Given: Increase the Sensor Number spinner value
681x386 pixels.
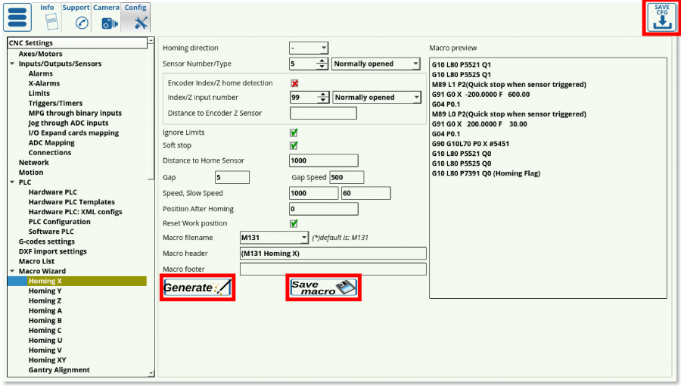Looking at the screenshot, I should pos(323,61).
